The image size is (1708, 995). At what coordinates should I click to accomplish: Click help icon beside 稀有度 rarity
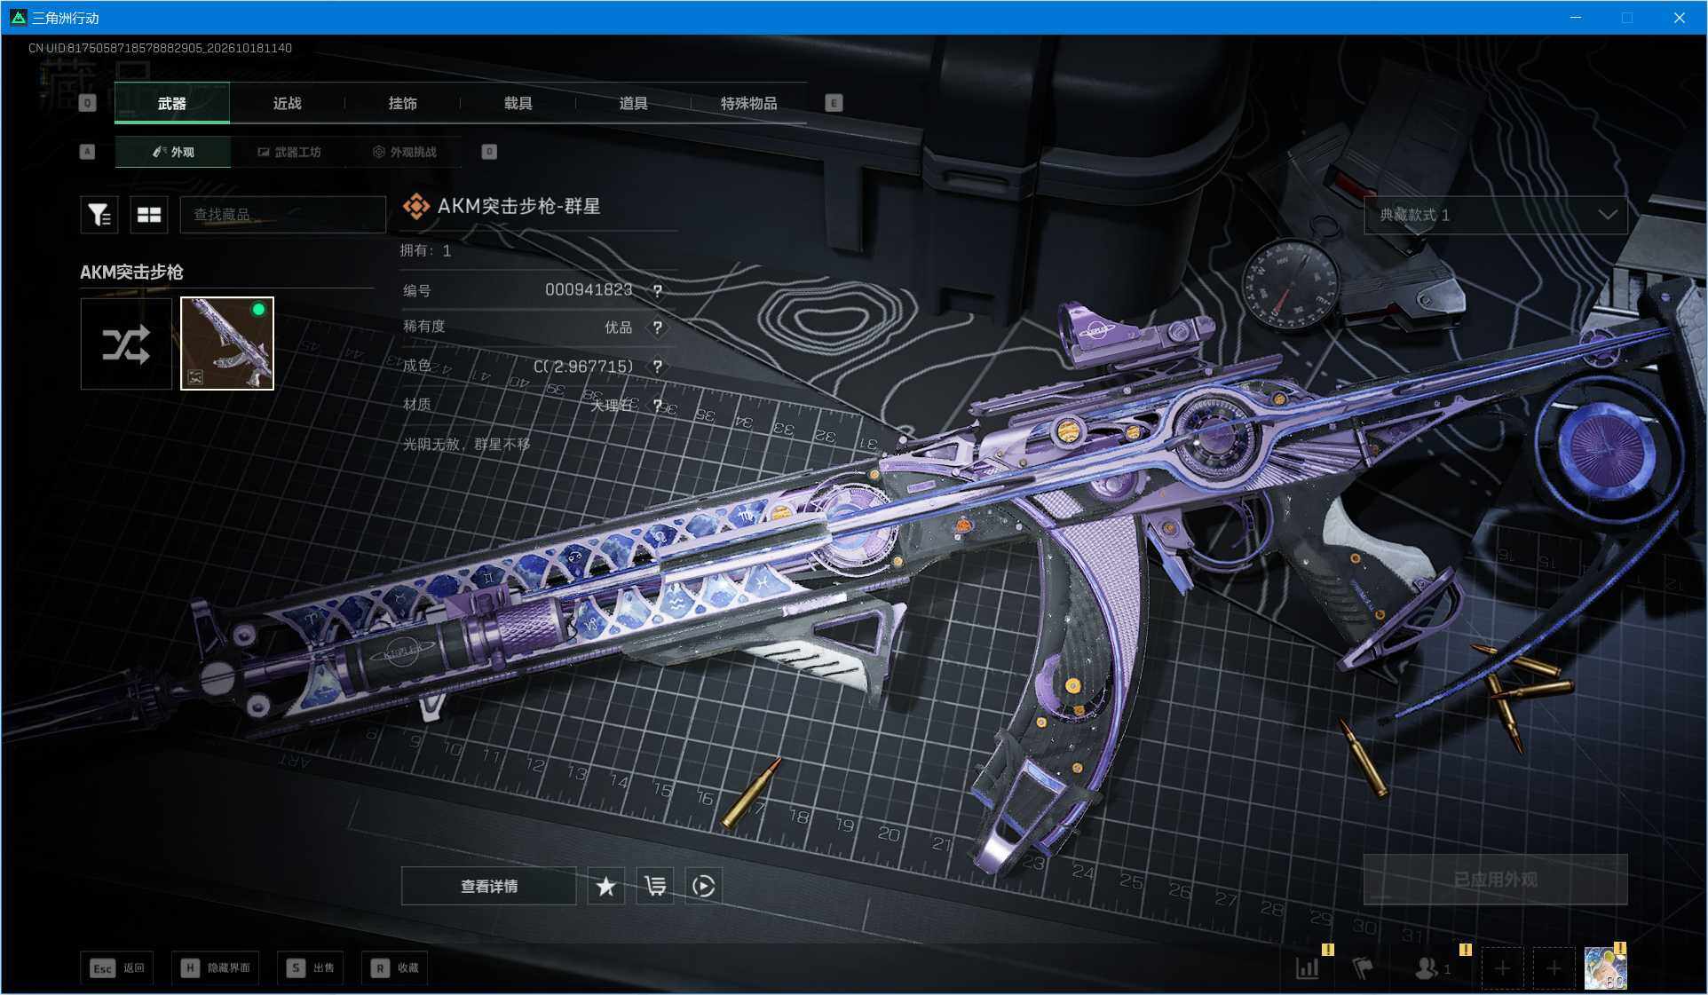[x=657, y=328]
